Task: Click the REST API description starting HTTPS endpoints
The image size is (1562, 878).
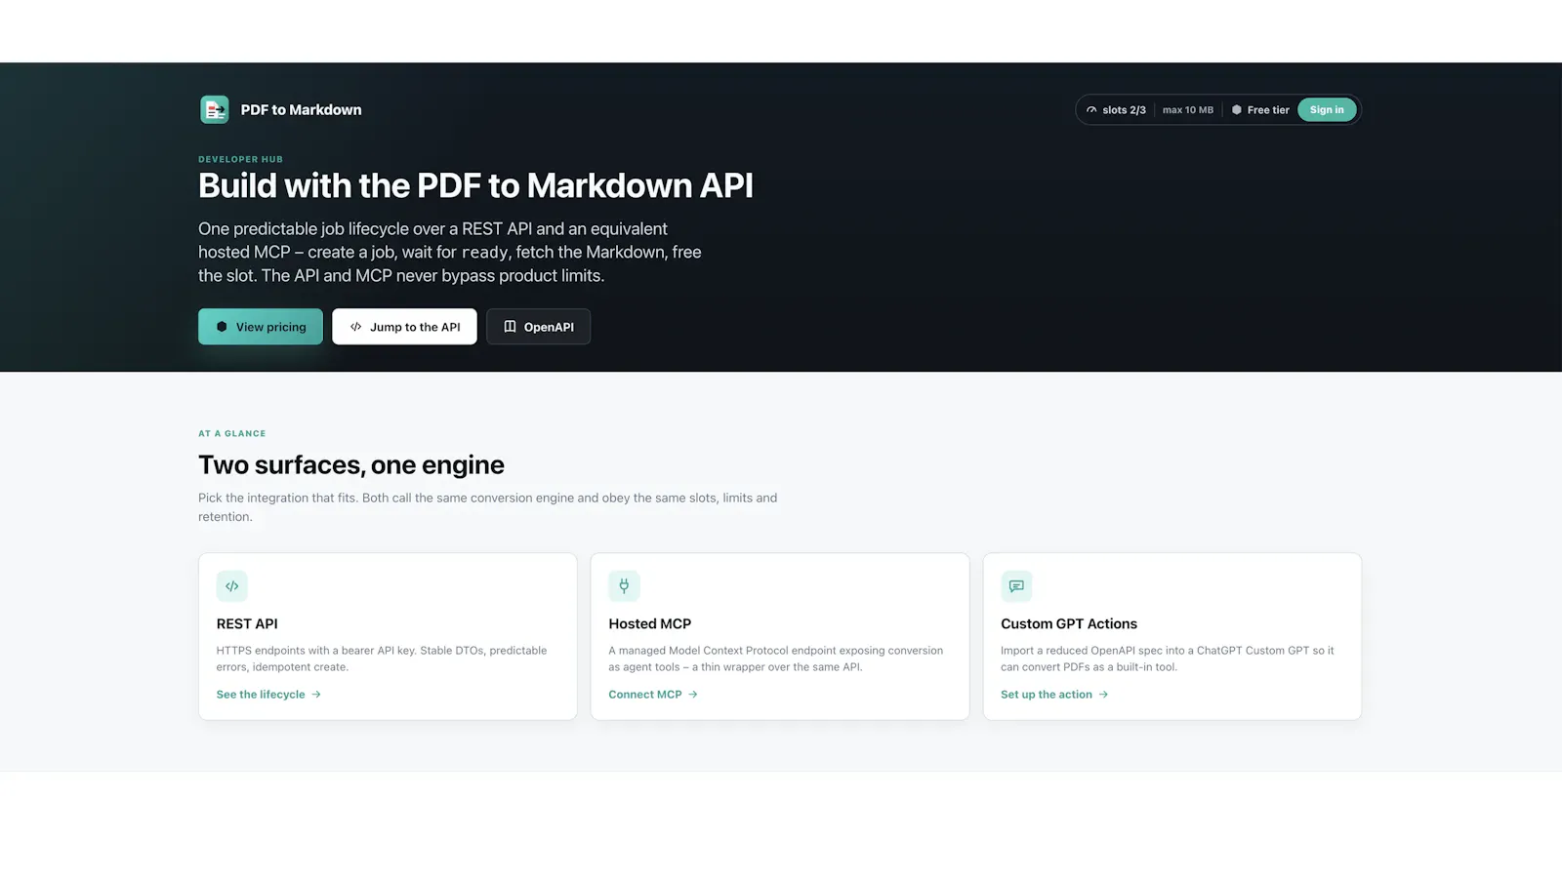Action: click(382, 658)
